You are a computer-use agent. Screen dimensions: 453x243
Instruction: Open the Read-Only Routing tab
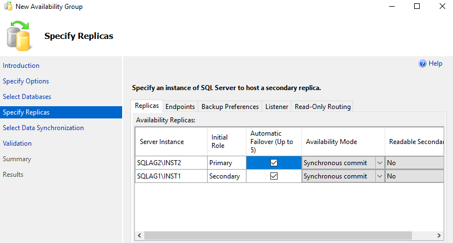pos(323,107)
